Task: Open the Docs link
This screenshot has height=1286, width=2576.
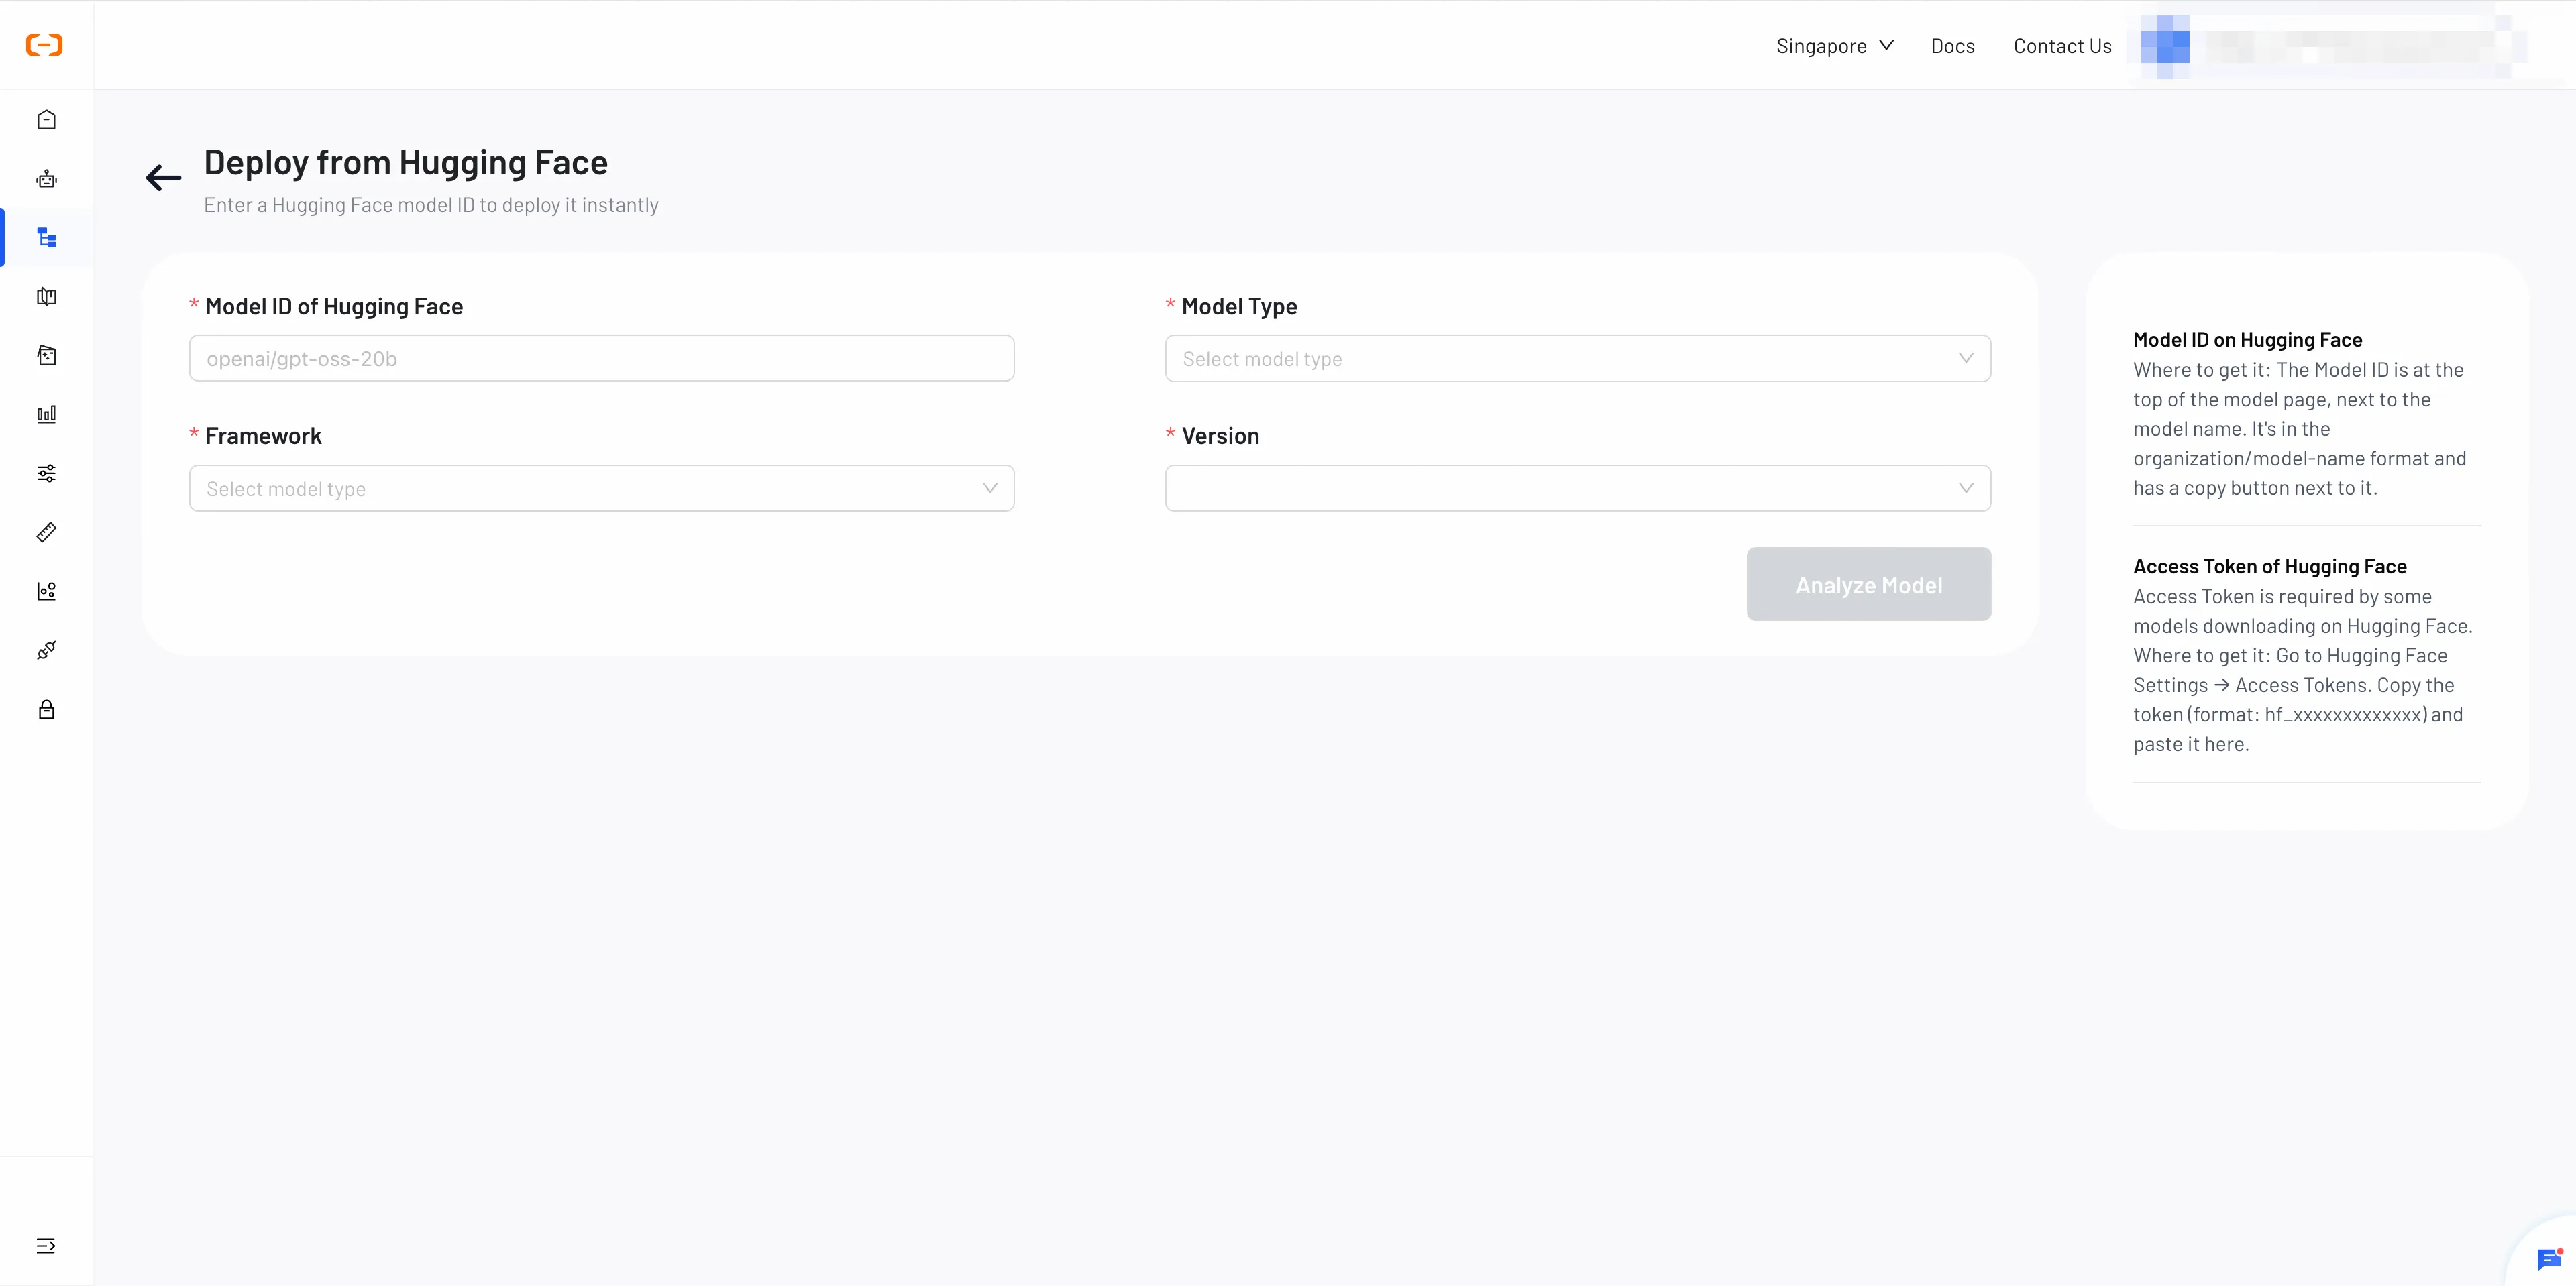Action: (x=1952, y=46)
